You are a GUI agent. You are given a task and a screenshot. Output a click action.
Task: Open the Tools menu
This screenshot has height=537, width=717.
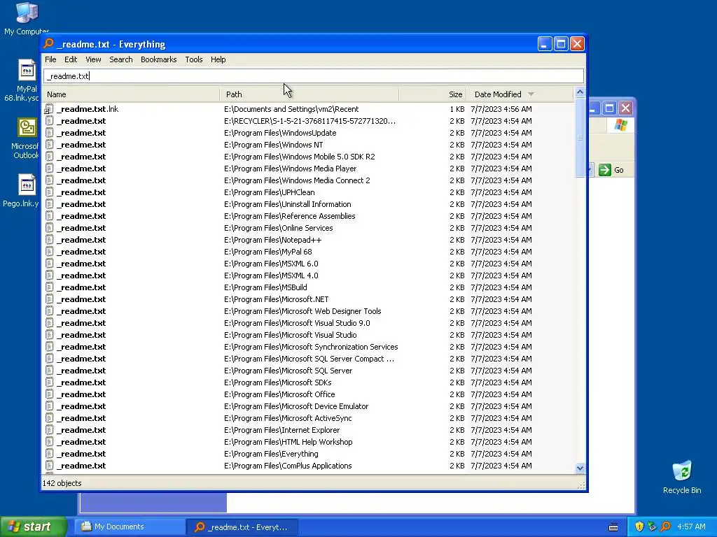(193, 59)
